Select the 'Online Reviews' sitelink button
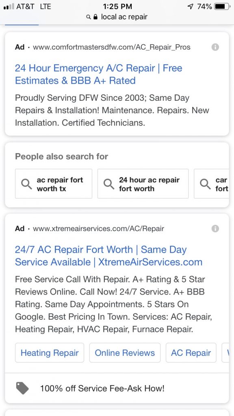234x416 pixels. pyautogui.click(x=125, y=353)
